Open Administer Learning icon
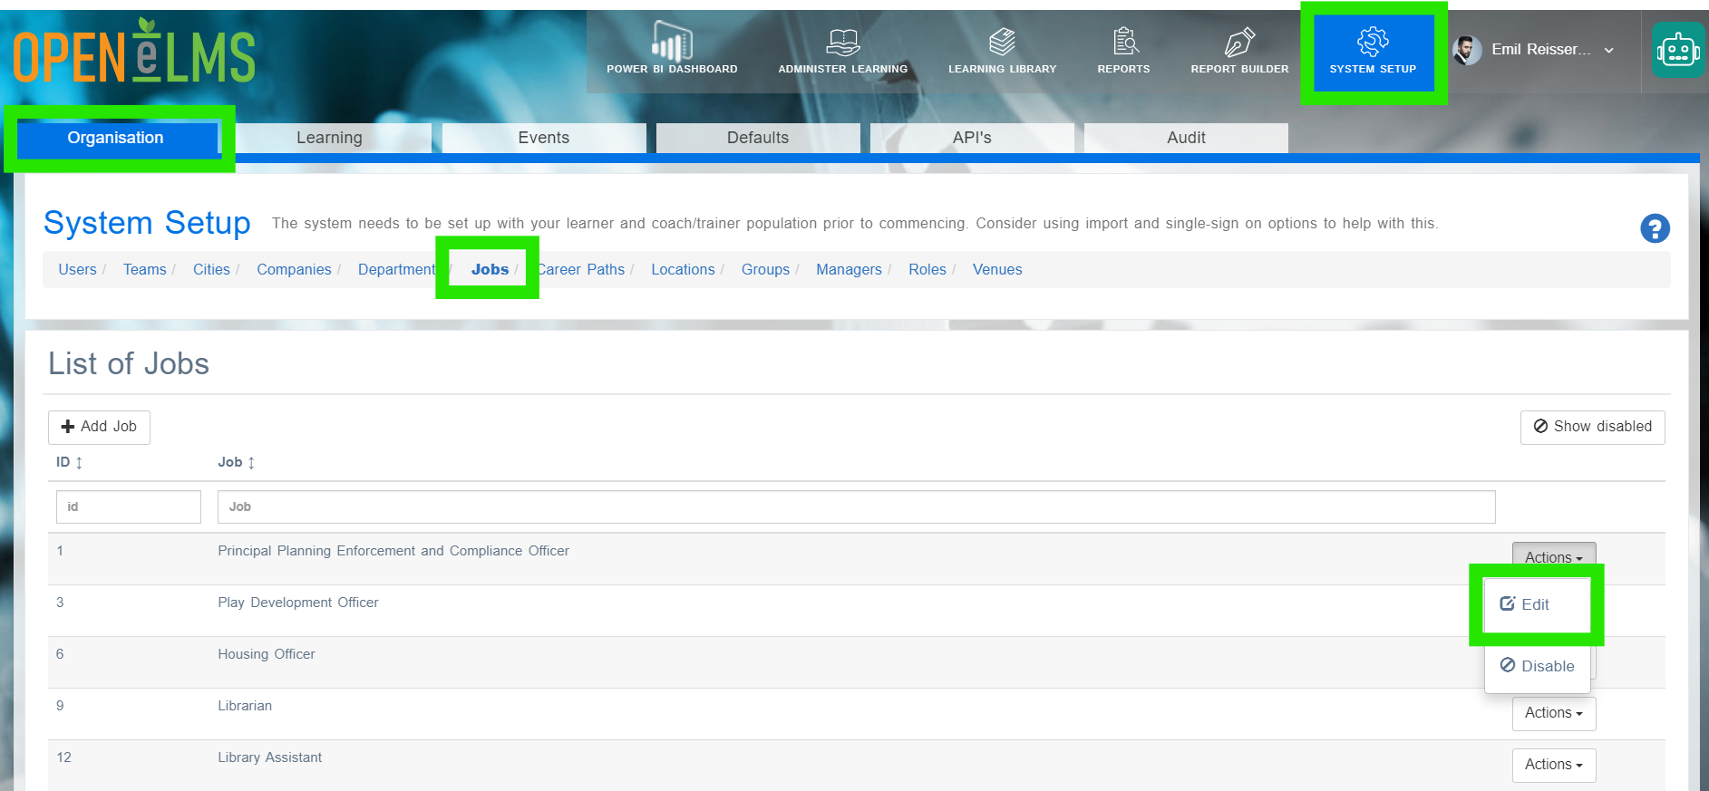The image size is (1709, 791). (843, 41)
